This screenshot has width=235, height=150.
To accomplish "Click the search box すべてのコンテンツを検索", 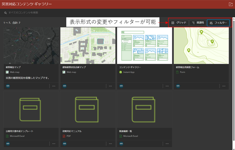I will point(61,13).
